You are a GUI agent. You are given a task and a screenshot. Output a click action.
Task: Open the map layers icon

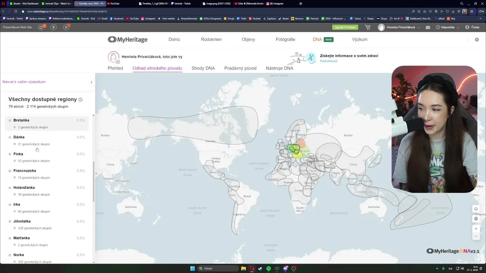point(476,209)
